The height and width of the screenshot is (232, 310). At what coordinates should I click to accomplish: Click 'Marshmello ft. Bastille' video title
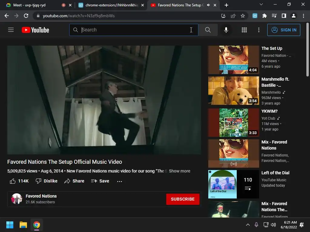pos(275,82)
